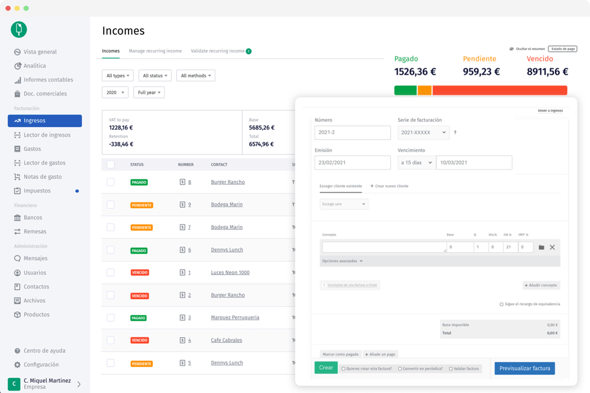Switch to Manage recurring income tab

pos(155,51)
